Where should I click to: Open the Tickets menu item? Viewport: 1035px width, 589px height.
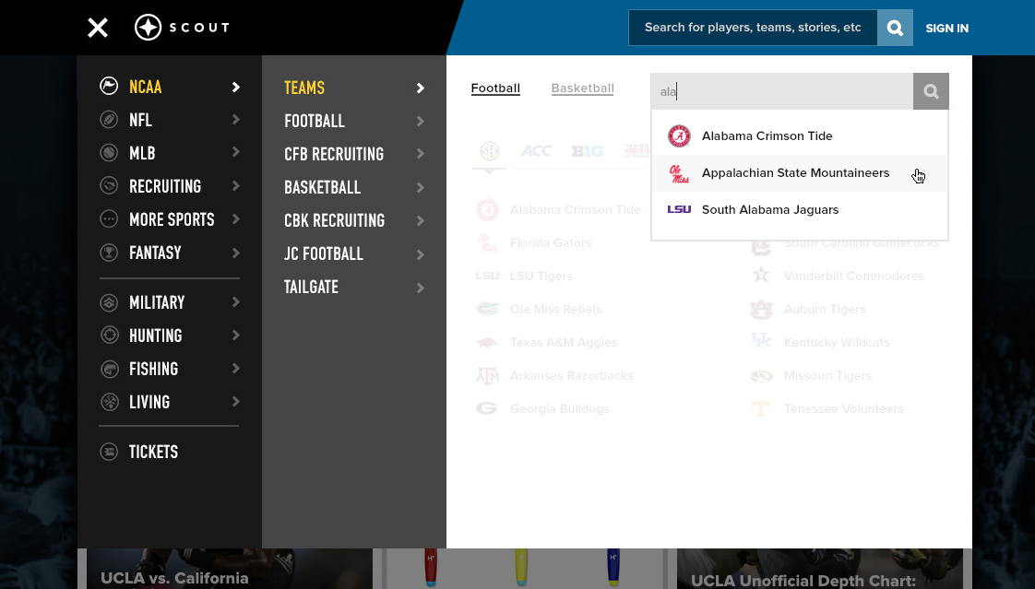(x=153, y=452)
